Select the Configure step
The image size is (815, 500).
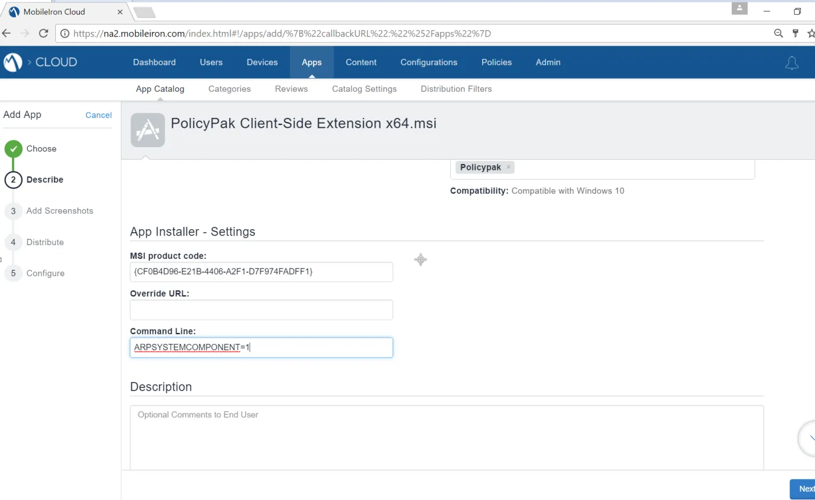click(x=46, y=274)
